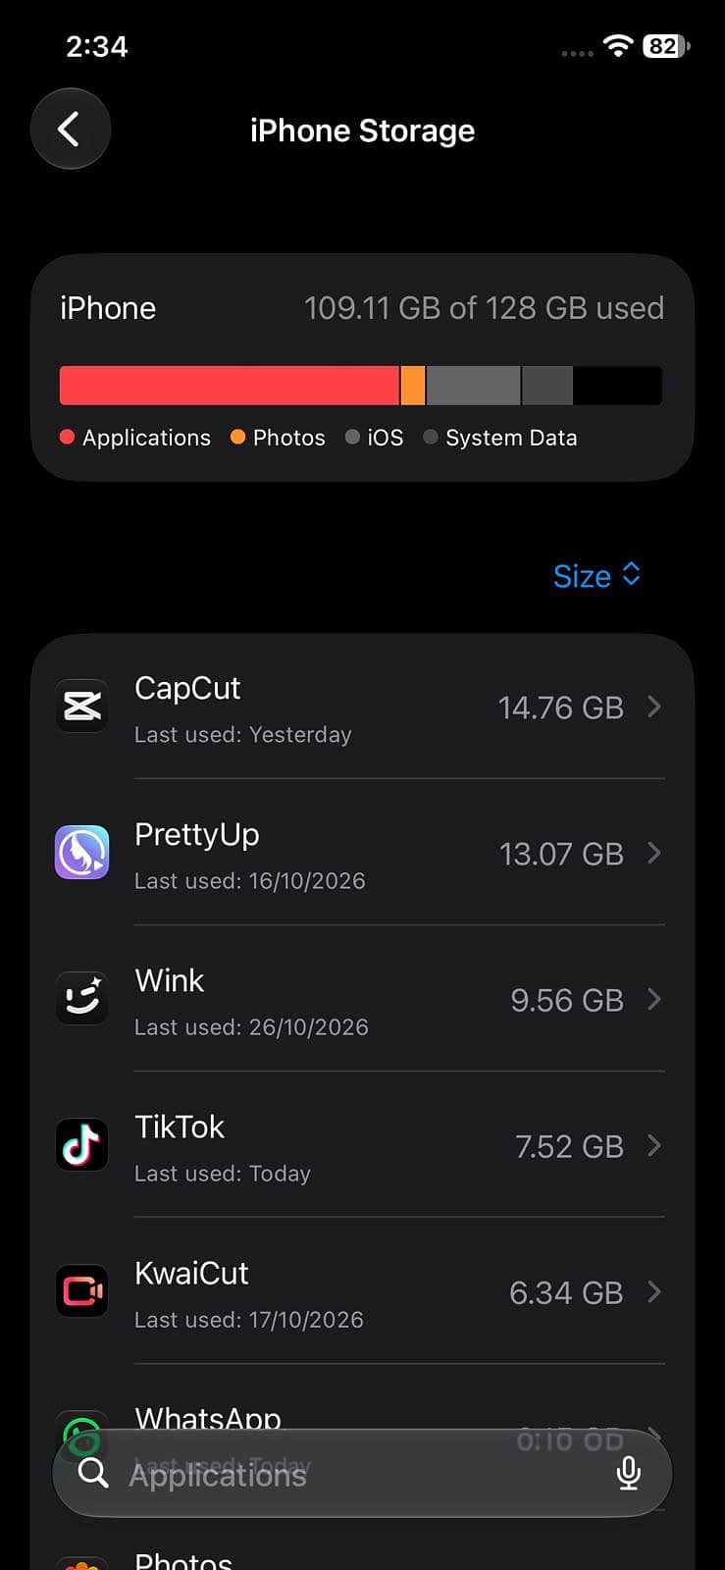Expand TikTok details via chevron
This screenshot has height=1570, width=725.
[x=654, y=1145]
